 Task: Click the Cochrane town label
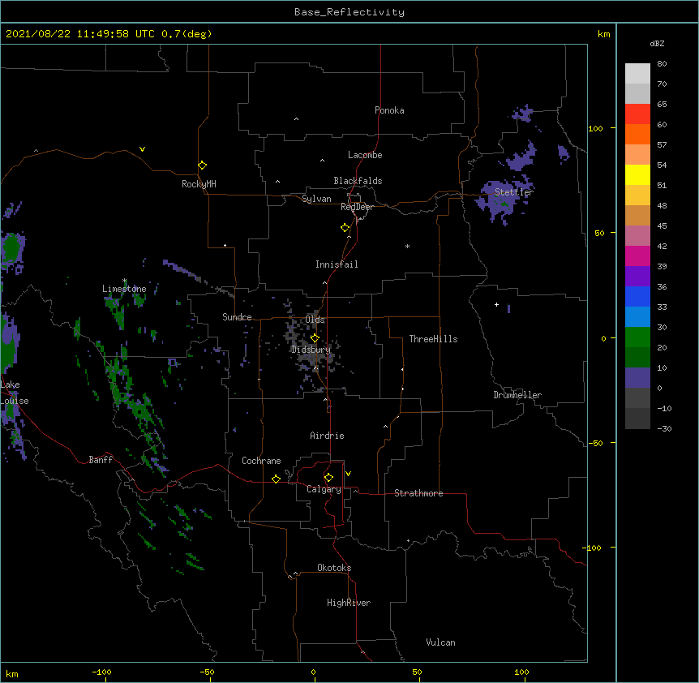[x=261, y=461]
